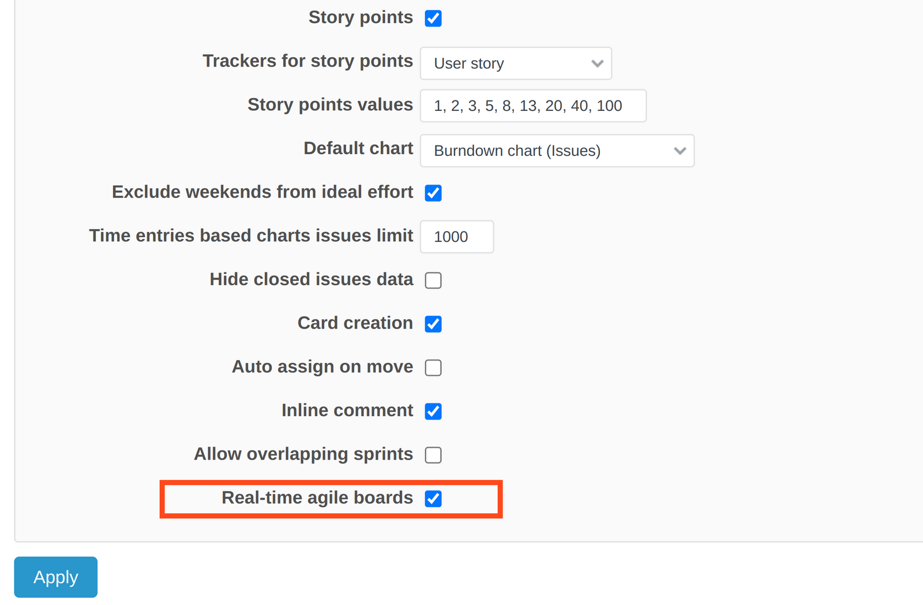
Task: Click the Inline comment label
Action: pos(347,410)
